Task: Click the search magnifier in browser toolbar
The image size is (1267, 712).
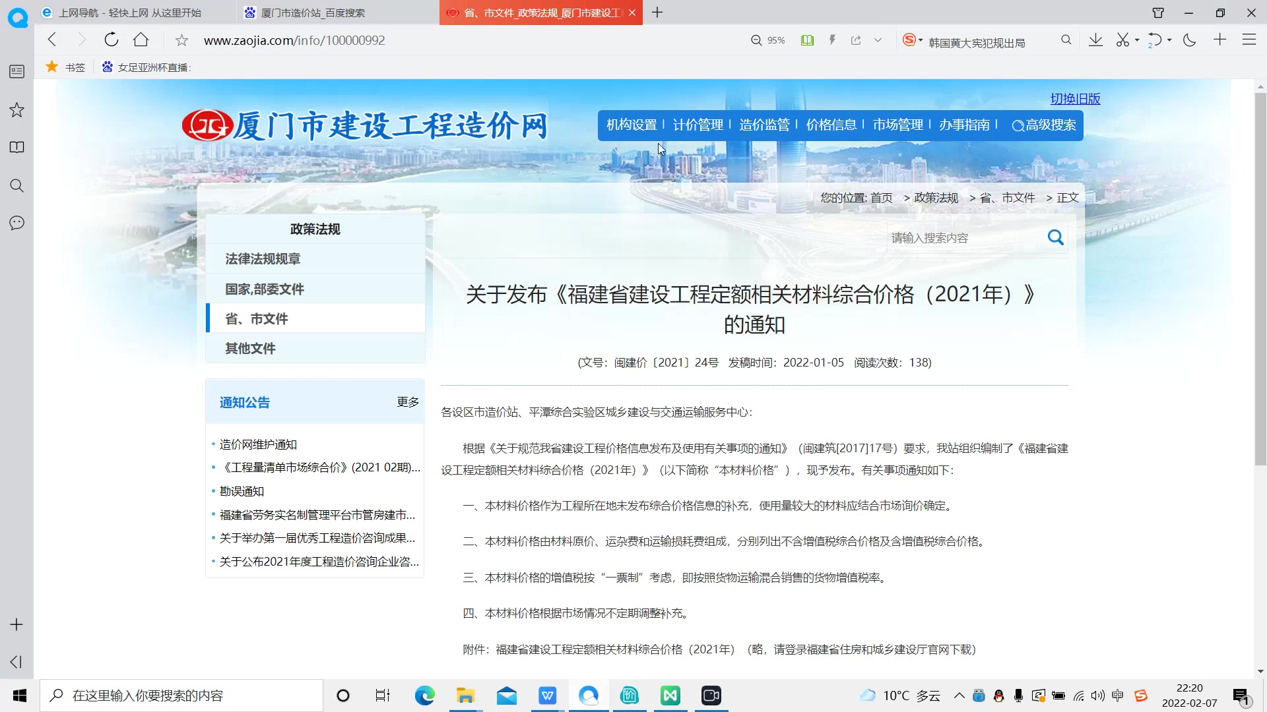Action: pyautogui.click(x=1066, y=40)
